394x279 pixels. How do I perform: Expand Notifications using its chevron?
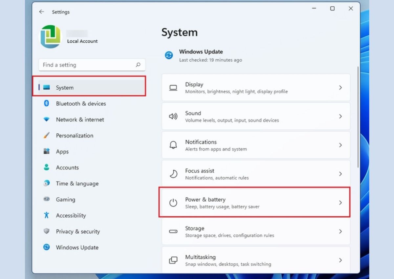click(x=340, y=145)
